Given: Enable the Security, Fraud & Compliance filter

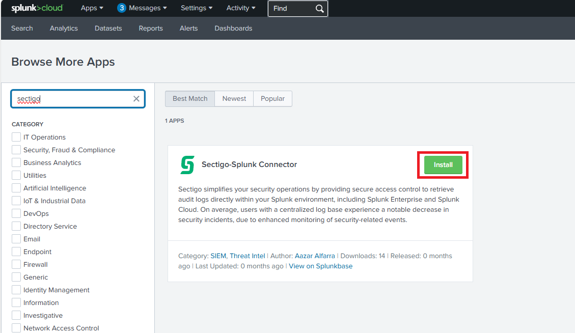Looking at the screenshot, I should coord(16,150).
